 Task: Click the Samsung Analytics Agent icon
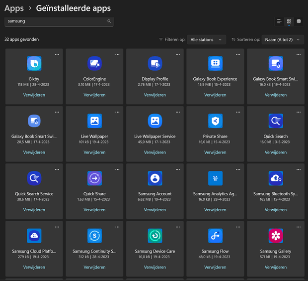click(x=215, y=178)
